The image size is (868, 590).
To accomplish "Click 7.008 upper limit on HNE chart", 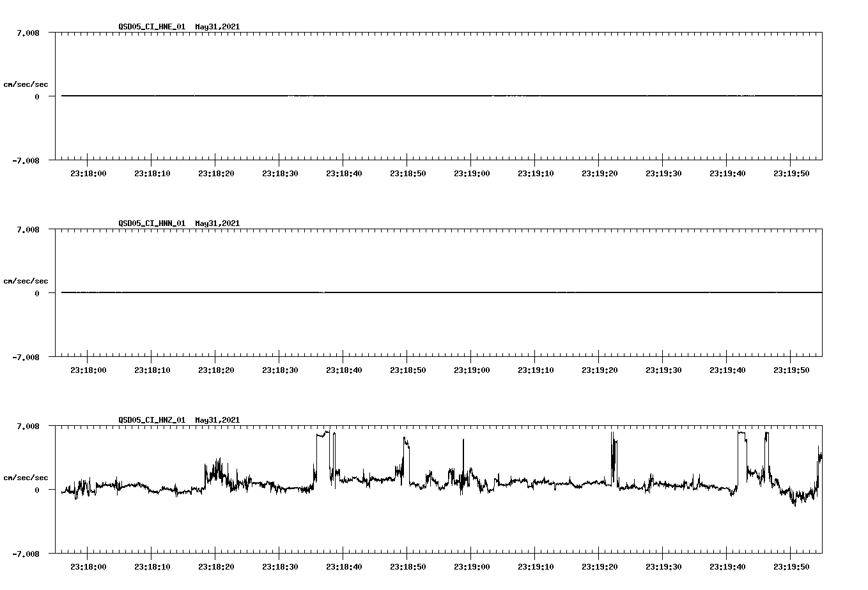I will (x=28, y=33).
